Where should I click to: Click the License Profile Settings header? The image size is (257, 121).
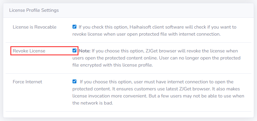pos(34,10)
